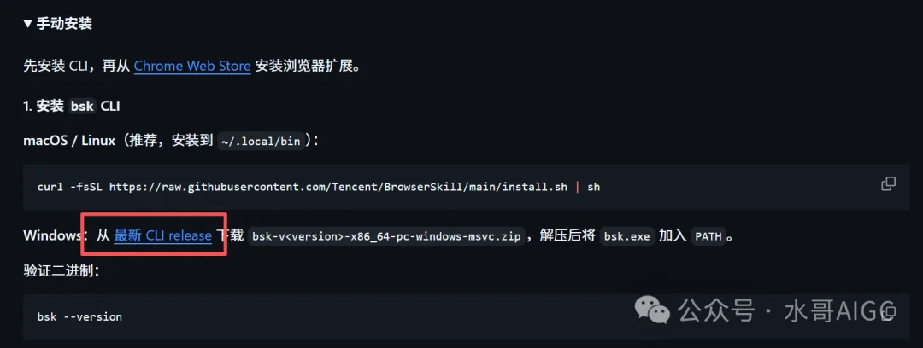Open the 最新 CLI release link
Screen dimensions: 923x348
point(162,235)
